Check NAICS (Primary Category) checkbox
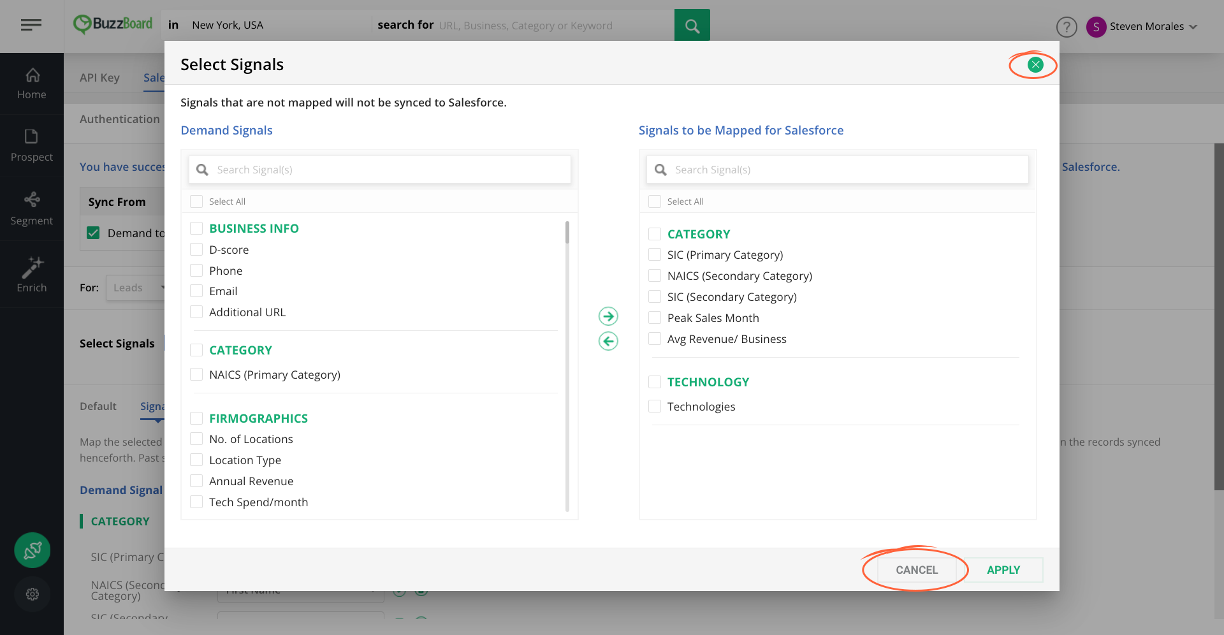The width and height of the screenshot is (1224, 635). click(x=196, y=374)
